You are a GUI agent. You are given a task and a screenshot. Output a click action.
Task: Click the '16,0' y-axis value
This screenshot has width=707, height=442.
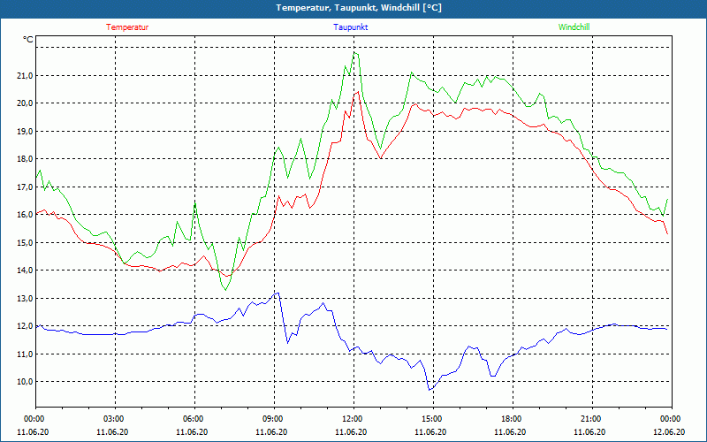[x=26, y=215]
